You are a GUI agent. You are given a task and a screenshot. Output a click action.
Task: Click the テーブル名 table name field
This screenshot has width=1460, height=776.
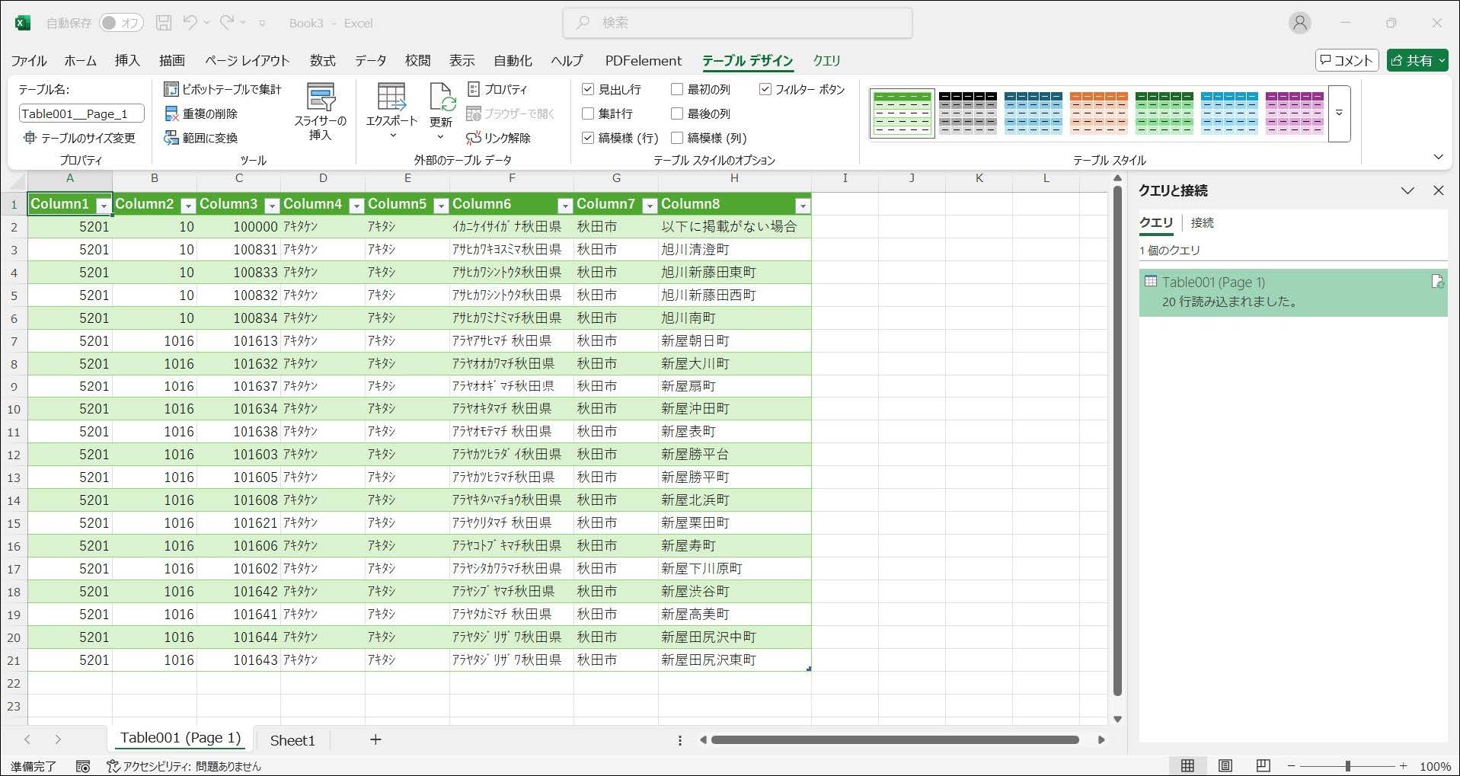click(x=81, y=114)
